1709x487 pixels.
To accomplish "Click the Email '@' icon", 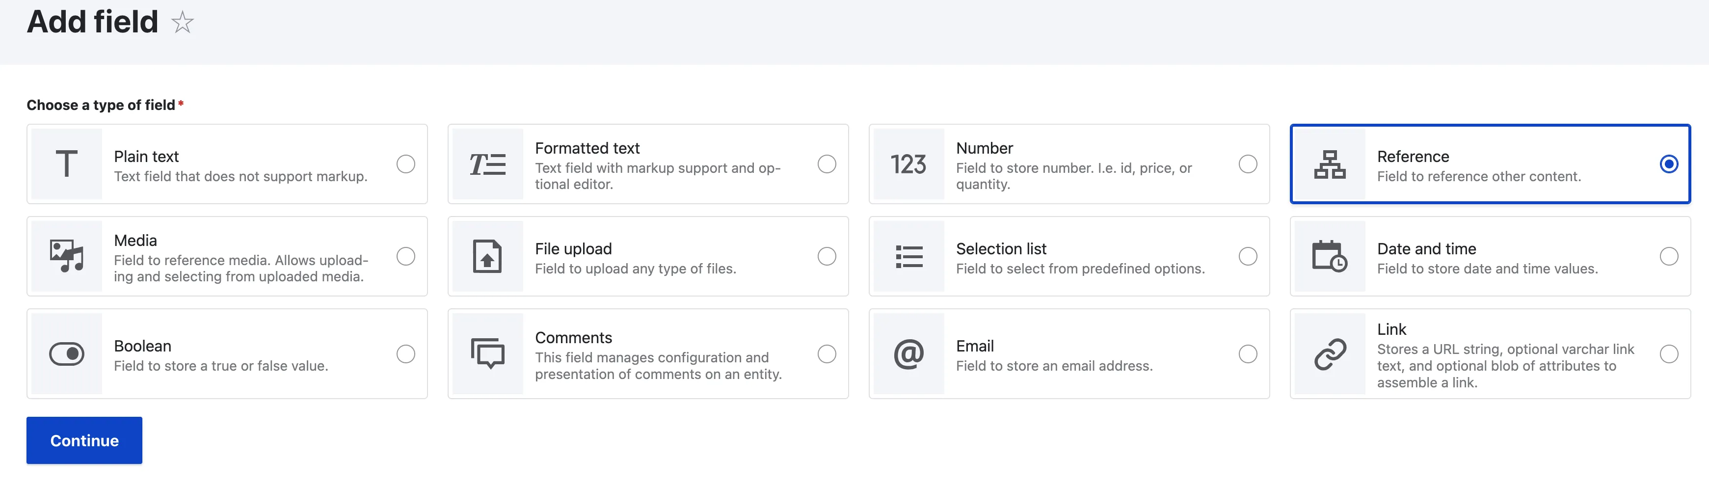I will point(908,353).
